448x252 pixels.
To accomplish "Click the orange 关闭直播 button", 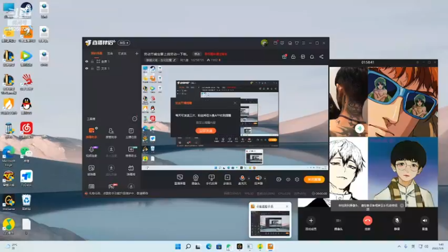I will point(314,179).
